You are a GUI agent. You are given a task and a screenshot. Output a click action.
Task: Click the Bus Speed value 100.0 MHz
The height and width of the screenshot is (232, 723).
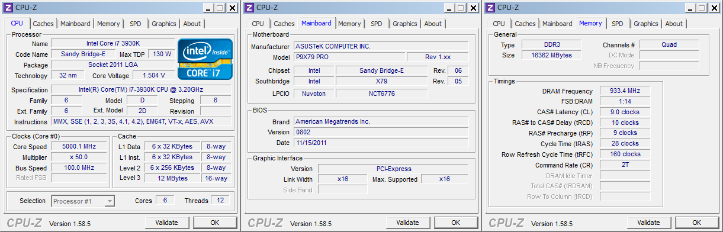79,167
